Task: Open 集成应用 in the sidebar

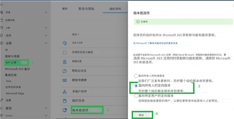Action: [11, 75]
